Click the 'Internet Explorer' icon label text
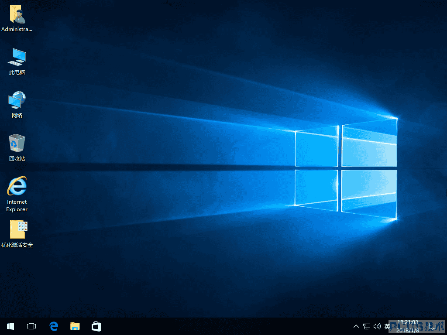447x335 pixels. (17, 205)
